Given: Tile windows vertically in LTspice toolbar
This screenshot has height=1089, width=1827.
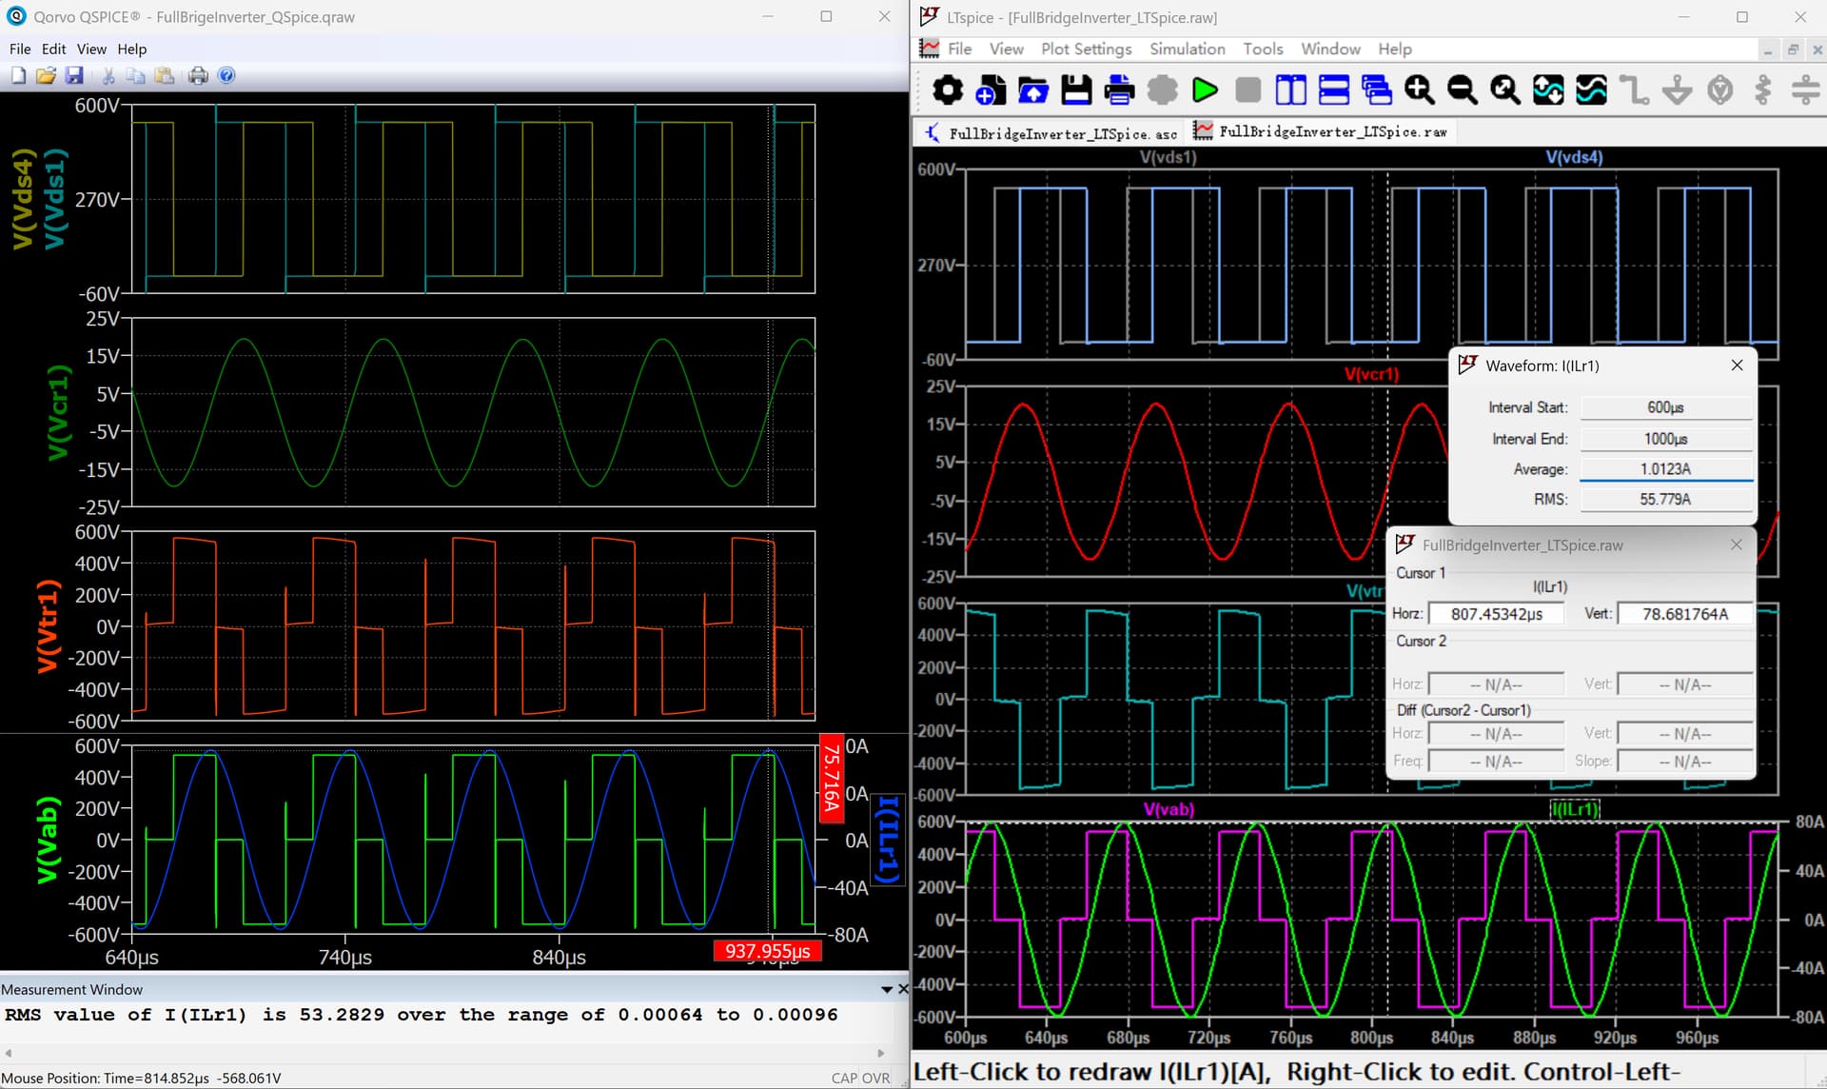Looking at the screenshot, I should pyautogui.click(x=1290, y=90).
